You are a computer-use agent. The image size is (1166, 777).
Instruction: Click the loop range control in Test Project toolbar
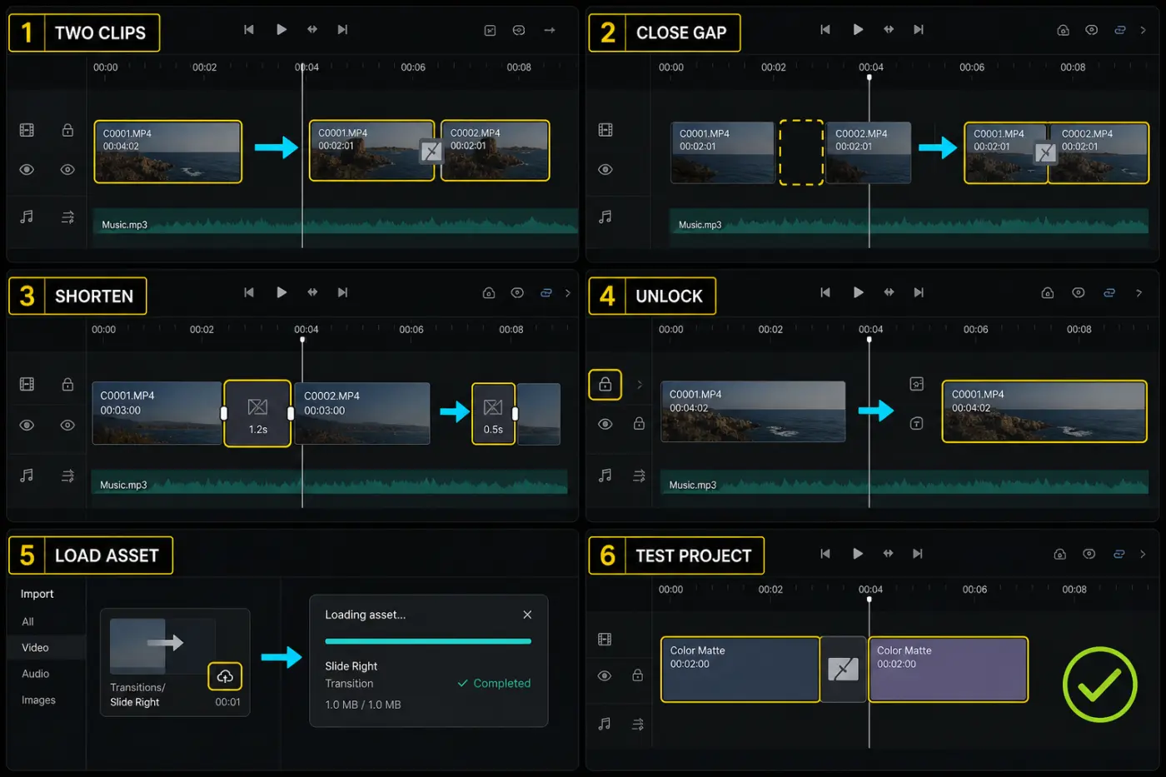coord(888,554)
